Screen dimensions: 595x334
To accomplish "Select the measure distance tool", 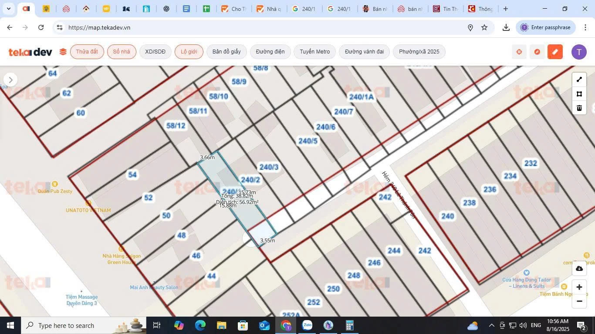I will (x=579, y=79).
